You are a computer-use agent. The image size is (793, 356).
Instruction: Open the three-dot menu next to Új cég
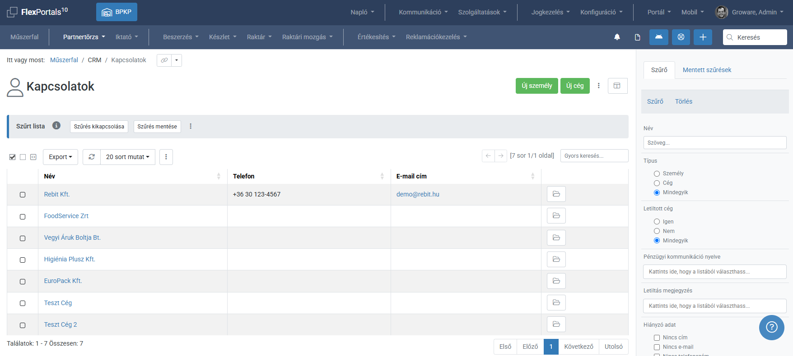(x=599, y=86)
